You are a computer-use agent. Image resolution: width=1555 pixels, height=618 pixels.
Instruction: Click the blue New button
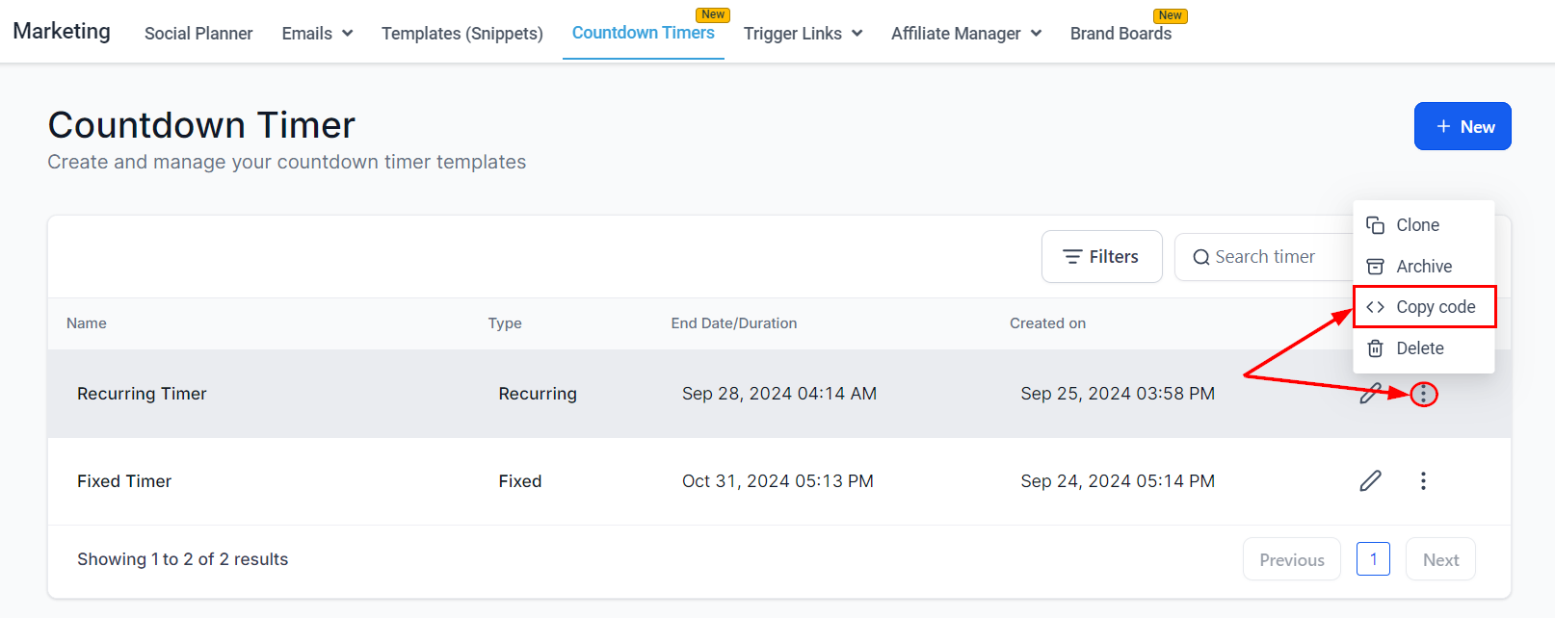click(1463, 126)
